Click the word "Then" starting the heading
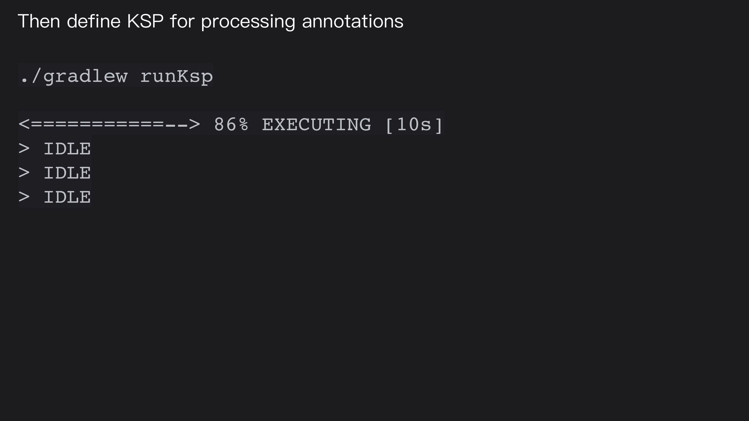The image size is (749, 421). [39, 21]
